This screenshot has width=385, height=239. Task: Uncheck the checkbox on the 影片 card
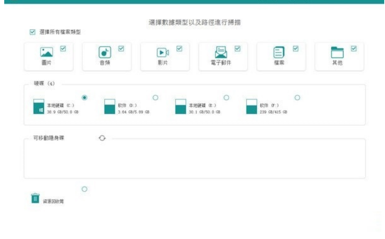tap(179, 48)
